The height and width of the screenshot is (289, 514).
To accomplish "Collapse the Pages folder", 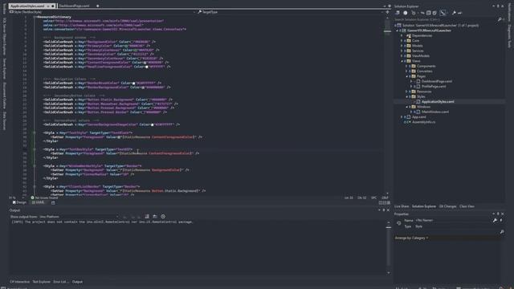I will click(406, 76).
